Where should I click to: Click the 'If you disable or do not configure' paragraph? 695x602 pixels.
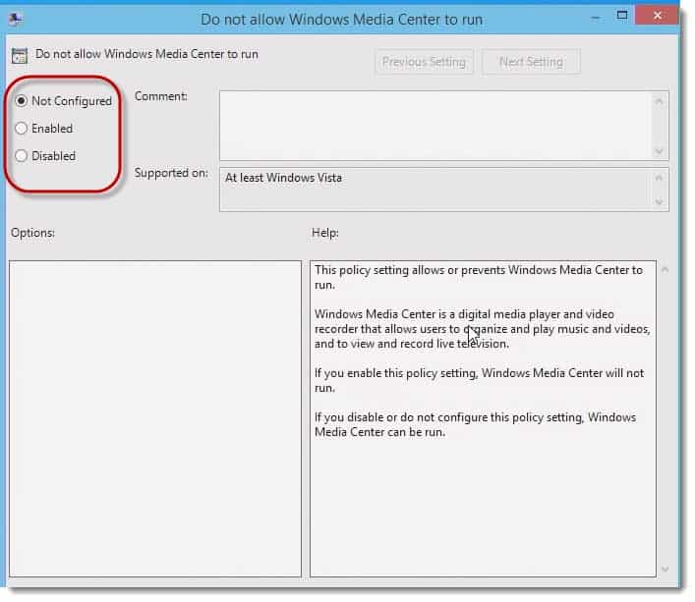click(x=475, y=424)
